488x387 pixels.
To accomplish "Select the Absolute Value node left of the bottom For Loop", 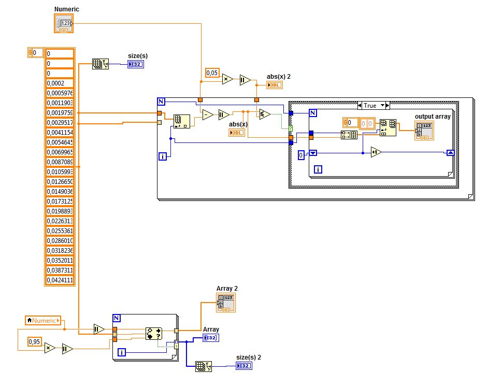I will [99, 329].
